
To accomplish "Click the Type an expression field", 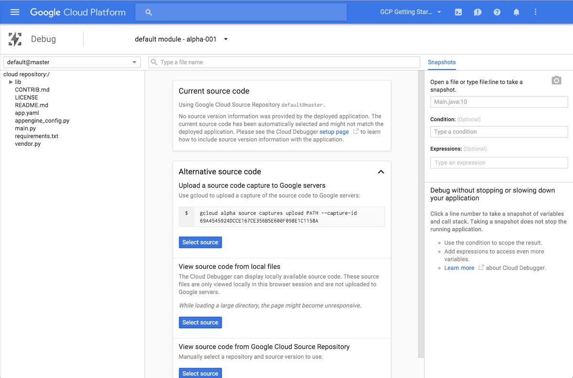I will tap(499, 163).
